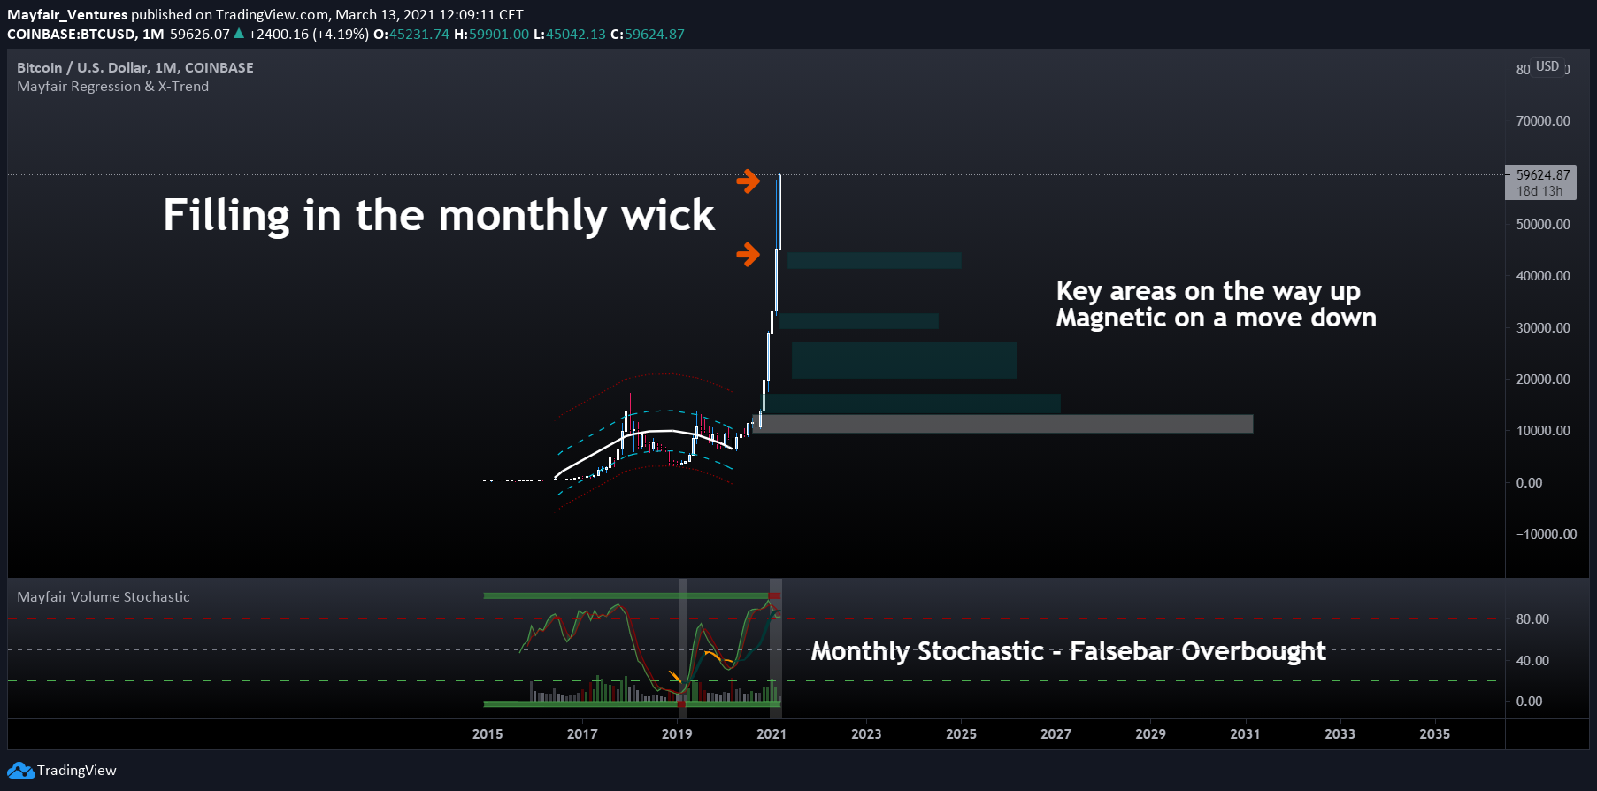The image size is (1597, 791).
Task: Click the 'Monthly Stochastic - Falsebar Overbought' annotation
Action: (1069, 652)
